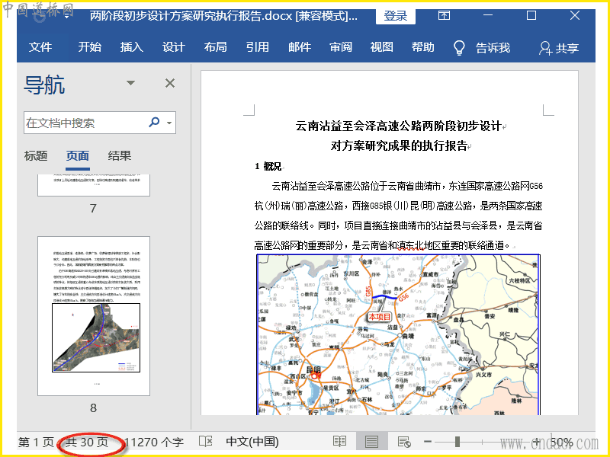This screenshot has width=610, height=457.
Task: Click the zoom out minus icon
Action: tap(428, 442)
